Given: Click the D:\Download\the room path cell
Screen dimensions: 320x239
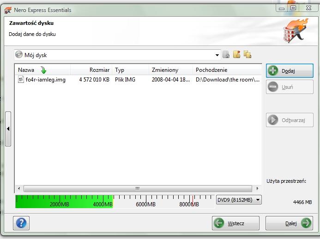Looking at the screenshot, I should pyautogui.click(x=228, y=79).
